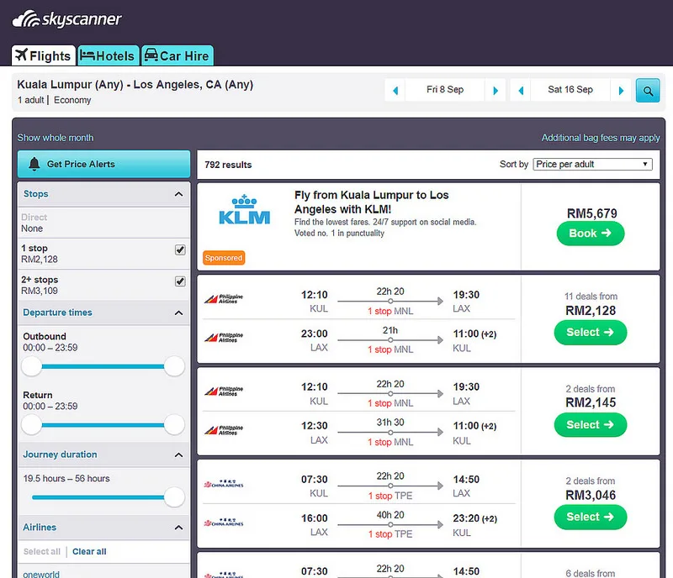The width and height of the screenshot is (673, 578).
Task: Collapse the Stops filter section
Action: 178,194
